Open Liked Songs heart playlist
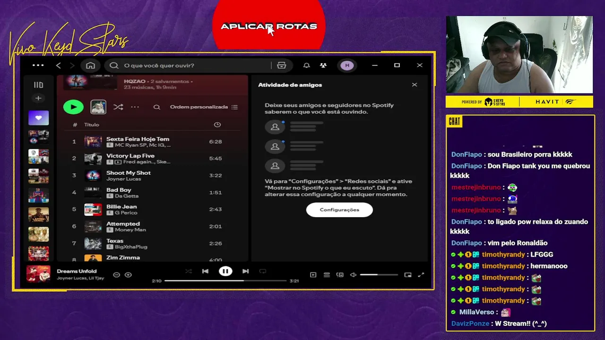The height and width of the screenshot is (340, 605). point(38,118)
